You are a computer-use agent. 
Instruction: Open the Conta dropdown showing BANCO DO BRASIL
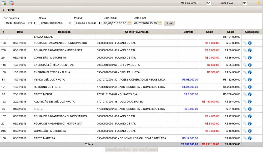click(x=55, y=23)
